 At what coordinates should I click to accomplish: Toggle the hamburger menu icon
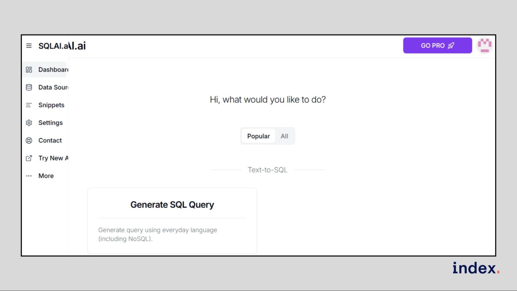point(29,46)
